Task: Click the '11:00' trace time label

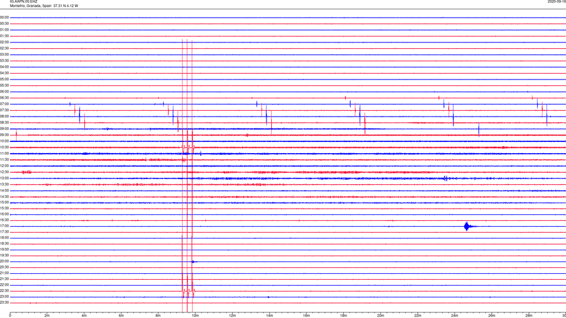Action: click(4, 154)
